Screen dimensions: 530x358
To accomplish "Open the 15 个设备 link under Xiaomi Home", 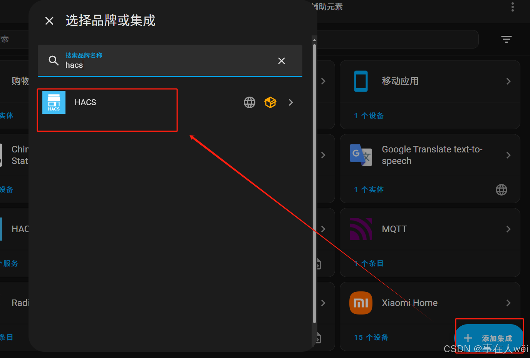I will coord(371,337).
